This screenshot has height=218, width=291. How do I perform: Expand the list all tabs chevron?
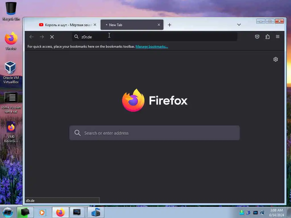[239, 25]
